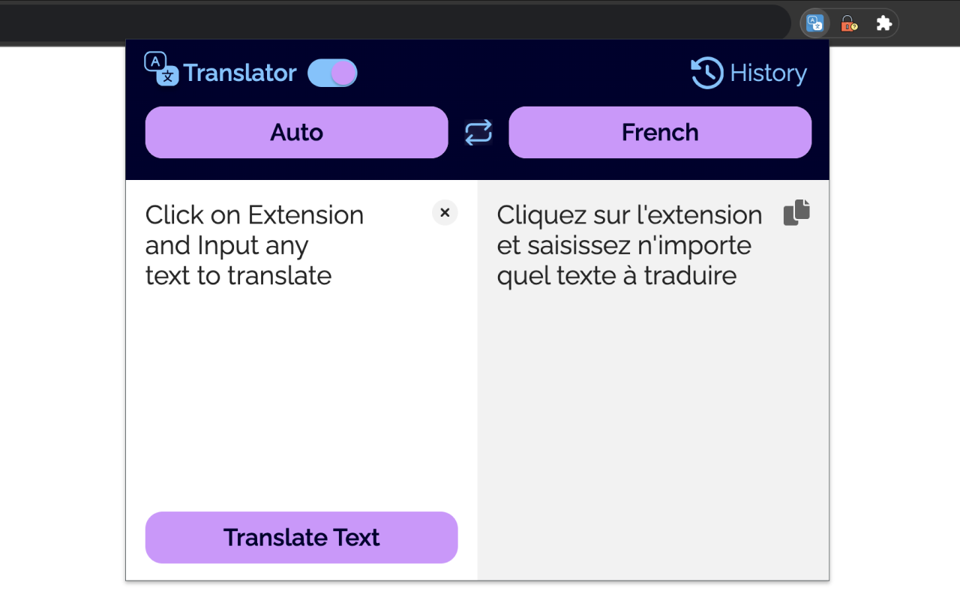
Task: Open the Auto source language selector
Action: (296, 132)
